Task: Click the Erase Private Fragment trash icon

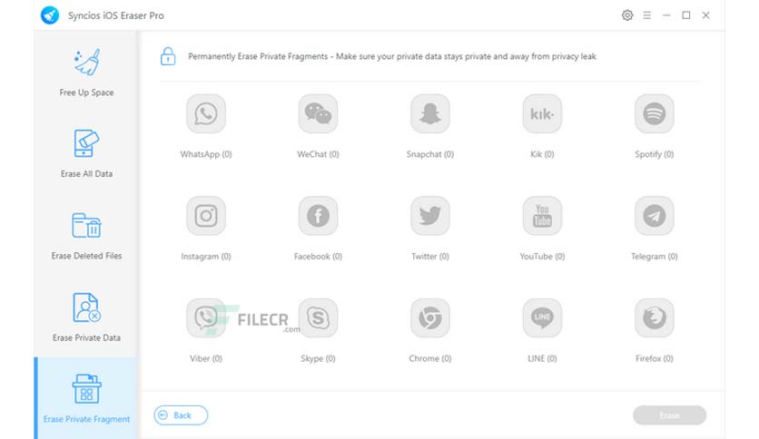Action: pos(86,389)
